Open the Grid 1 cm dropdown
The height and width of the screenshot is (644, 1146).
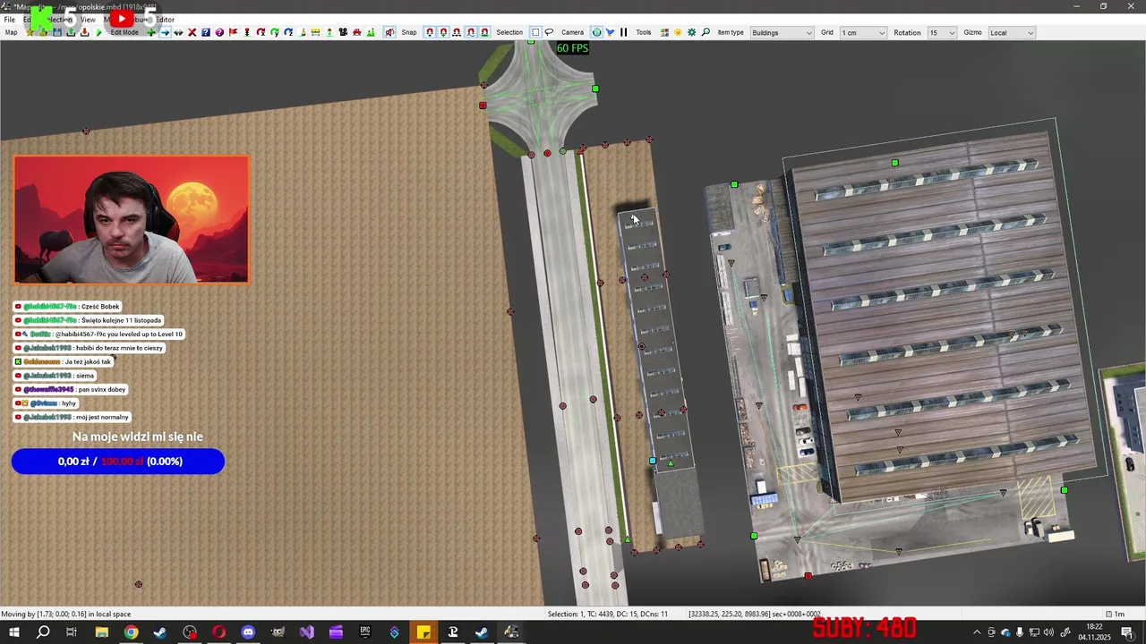pyautogui.click(x=862, y=32)
